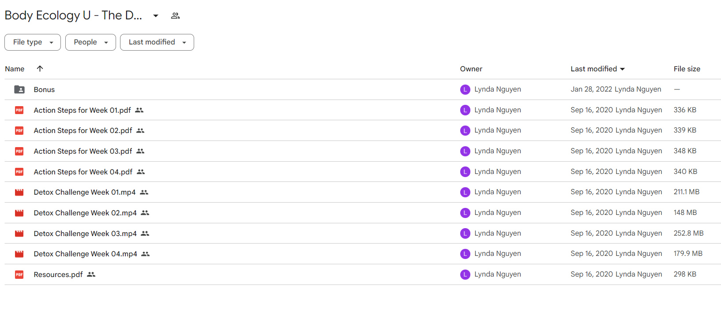Viewport: 721px width, 318px height.
Task: Click the 148 MB file size
Action: click(685, 212)
